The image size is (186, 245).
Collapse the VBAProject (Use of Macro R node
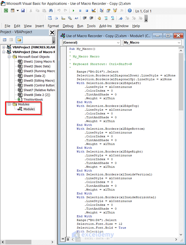click(4, 52)
